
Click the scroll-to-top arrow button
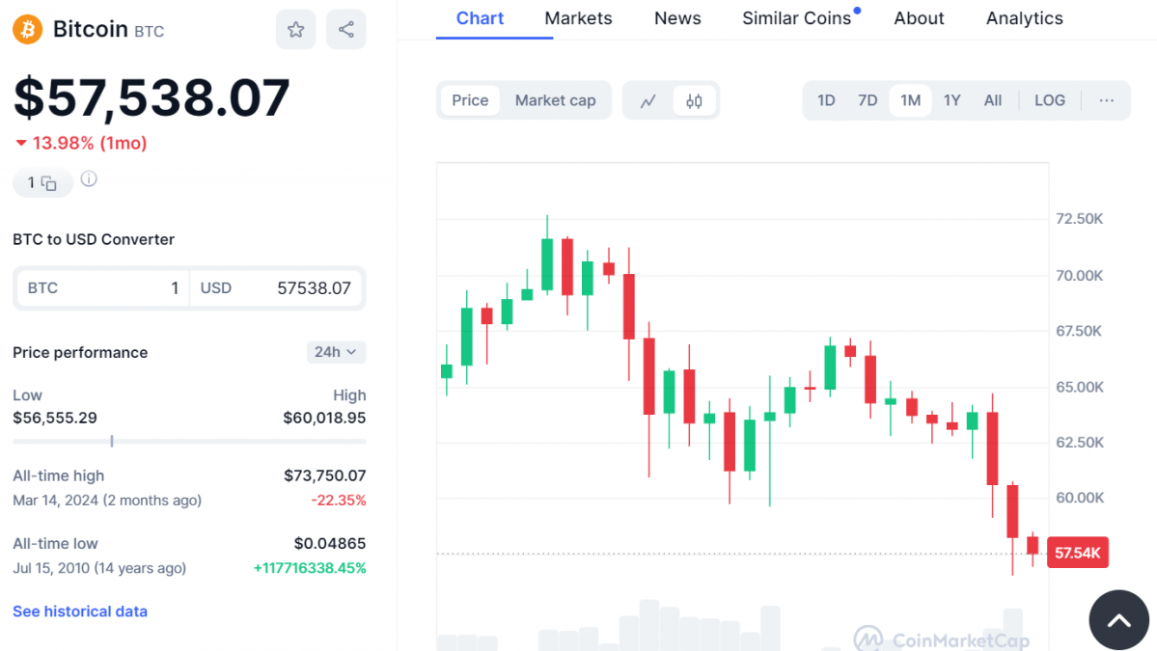click(x=1118, y=620)
